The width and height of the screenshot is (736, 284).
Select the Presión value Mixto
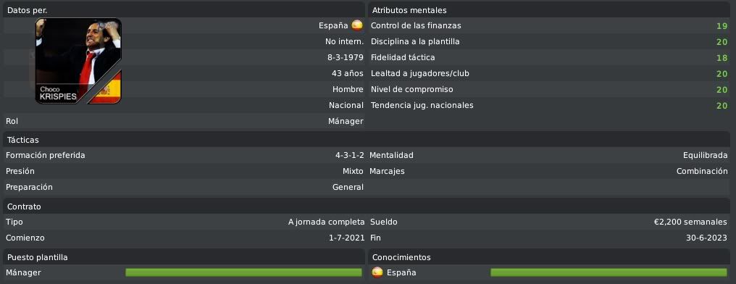point(353,171)
